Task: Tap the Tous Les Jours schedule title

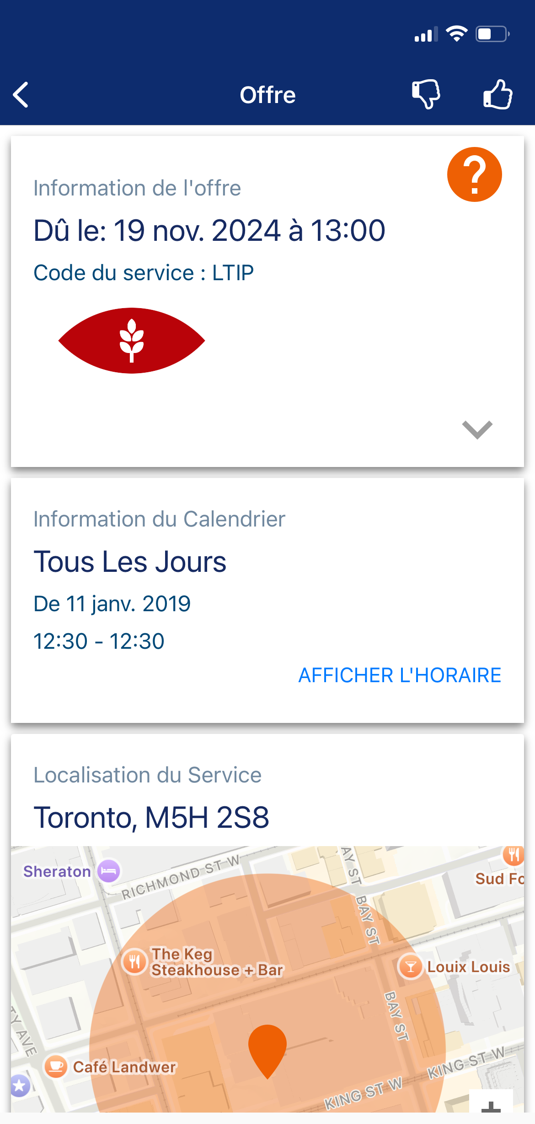Action: (x=130, y=562)
